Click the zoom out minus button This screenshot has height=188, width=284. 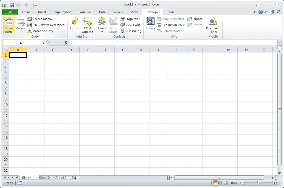click(243, 183)
